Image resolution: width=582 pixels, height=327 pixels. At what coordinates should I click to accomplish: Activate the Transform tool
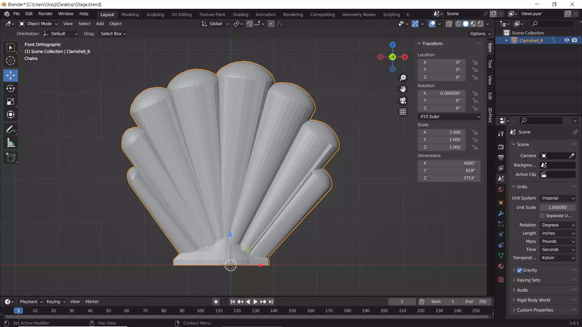(11, 114)
